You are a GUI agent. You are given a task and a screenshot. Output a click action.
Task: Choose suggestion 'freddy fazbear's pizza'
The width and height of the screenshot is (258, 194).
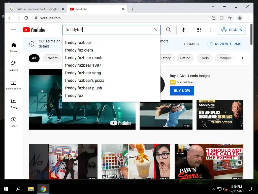[111, 81]
